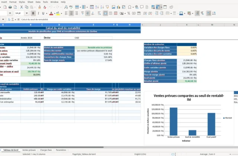The width and height of the screenshot is (238, 156).
Task: Open the Conditional Formatting dropdown arrow
Action: (x=193, y=13)
